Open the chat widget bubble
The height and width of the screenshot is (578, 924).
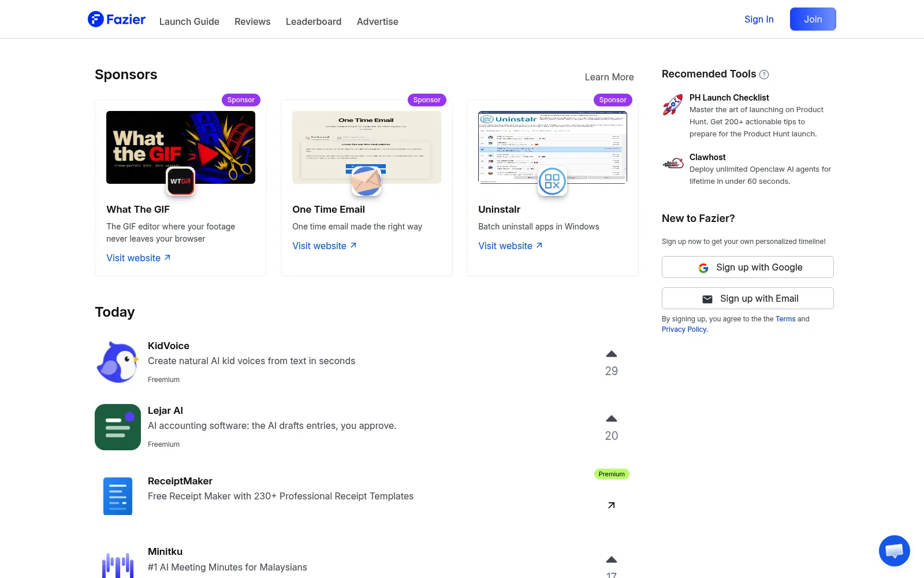(x=895, y=551)
